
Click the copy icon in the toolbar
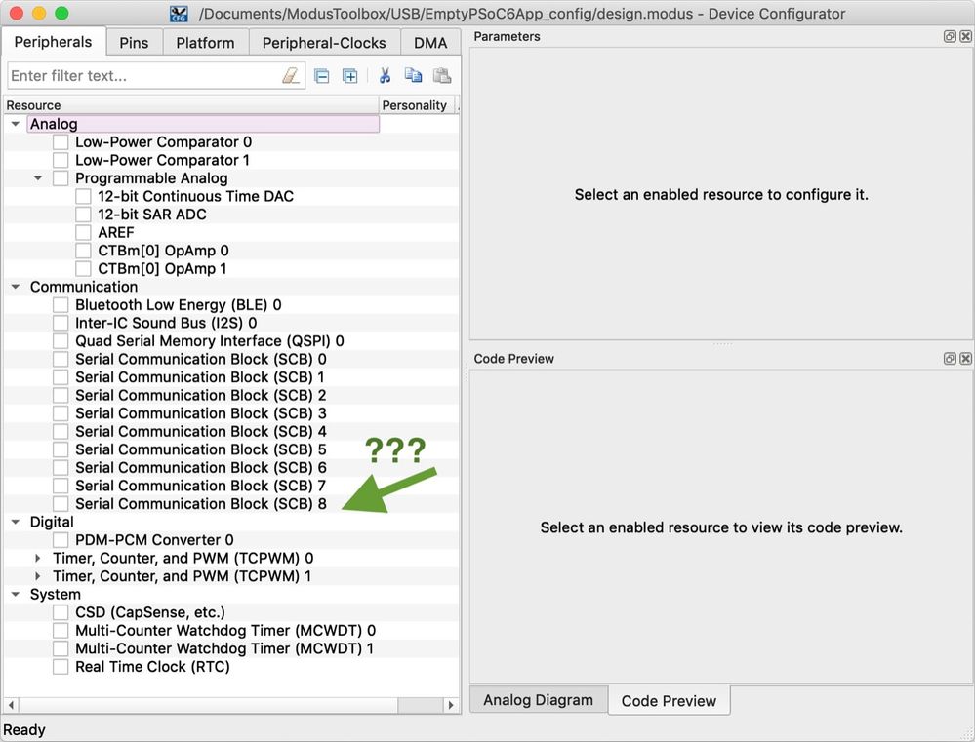(x=414, y=75)
